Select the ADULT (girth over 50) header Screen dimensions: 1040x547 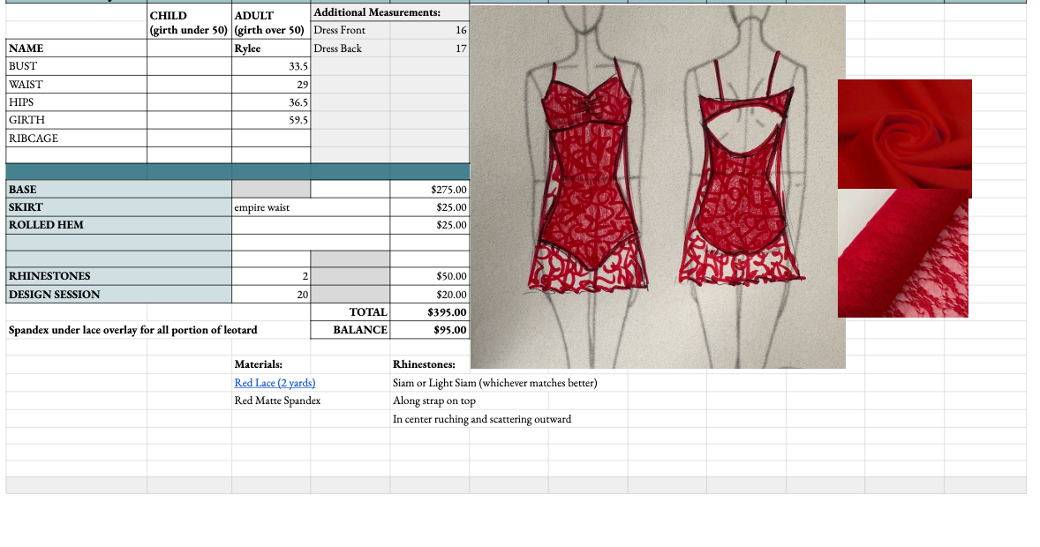pos(271,23)
